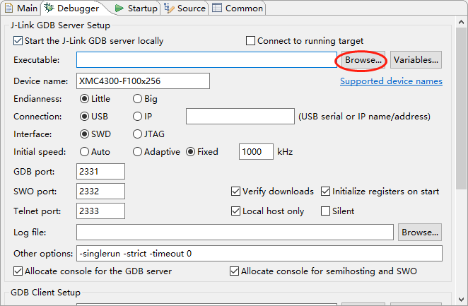Click the USB serial or IP address field
The height and width of the screenshot is (306, 468).
[x=240, y=116]
